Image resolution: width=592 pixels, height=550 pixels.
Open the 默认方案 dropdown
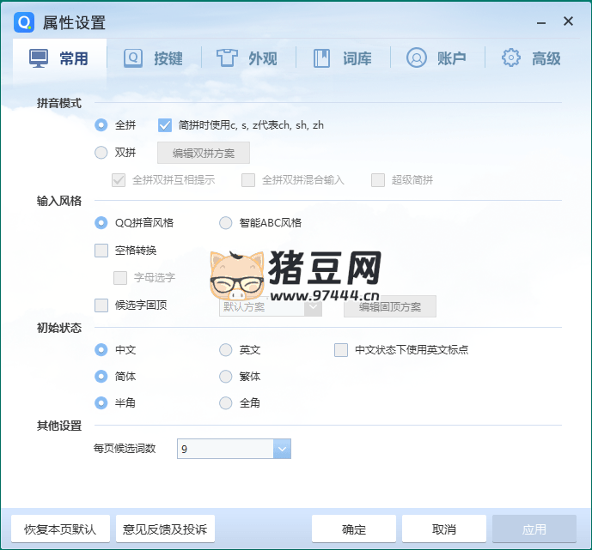[271, 306]
